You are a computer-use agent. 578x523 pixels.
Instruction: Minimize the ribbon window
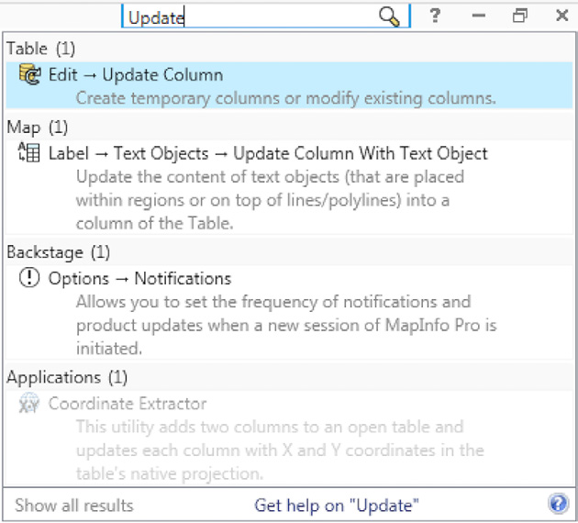(x=479, y=16)
